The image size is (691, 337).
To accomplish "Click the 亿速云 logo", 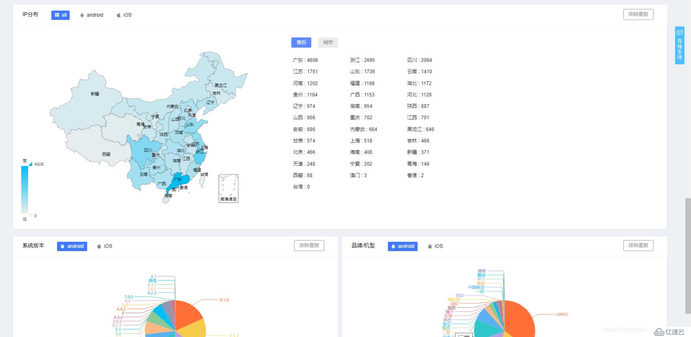I will [669, 332].
